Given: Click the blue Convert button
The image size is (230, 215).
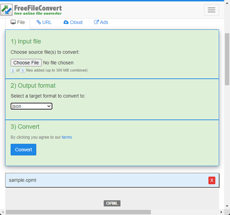Looking at the screenshot, I should click(x=24, y=150).
